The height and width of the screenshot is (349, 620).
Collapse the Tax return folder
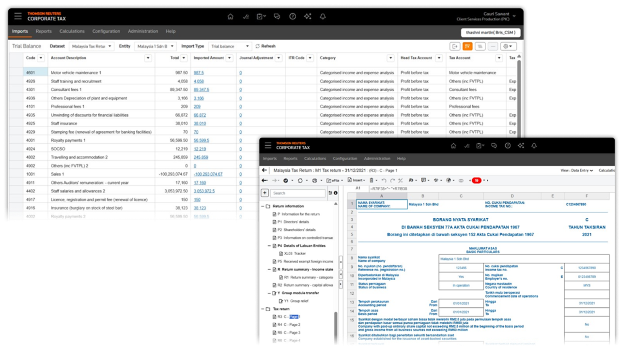(263, 309)
